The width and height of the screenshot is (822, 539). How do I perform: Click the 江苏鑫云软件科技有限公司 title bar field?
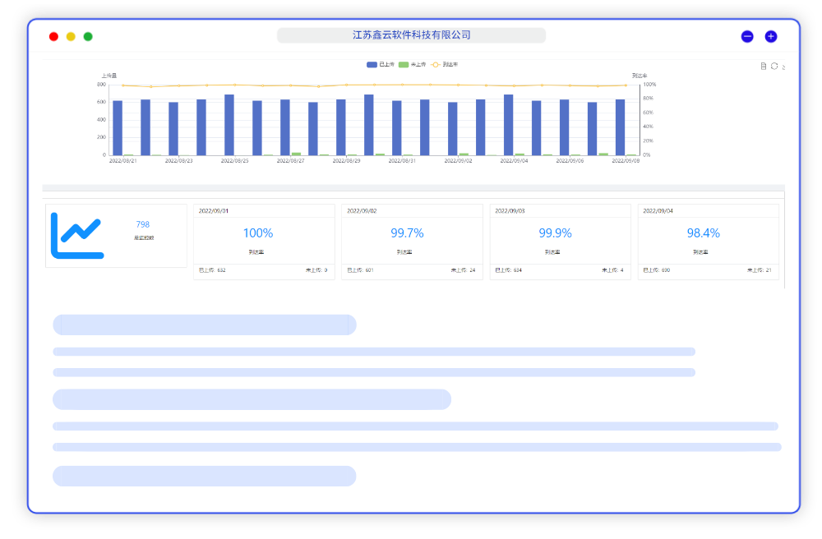(411, 35)
